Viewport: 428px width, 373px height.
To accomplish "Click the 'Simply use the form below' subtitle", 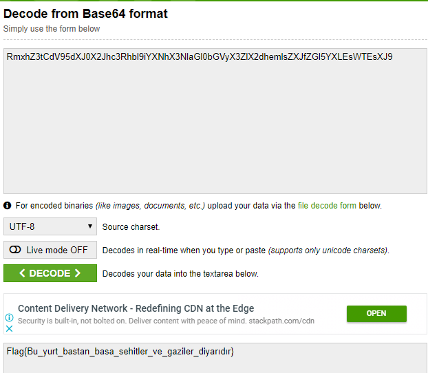I will coord(52,29).
